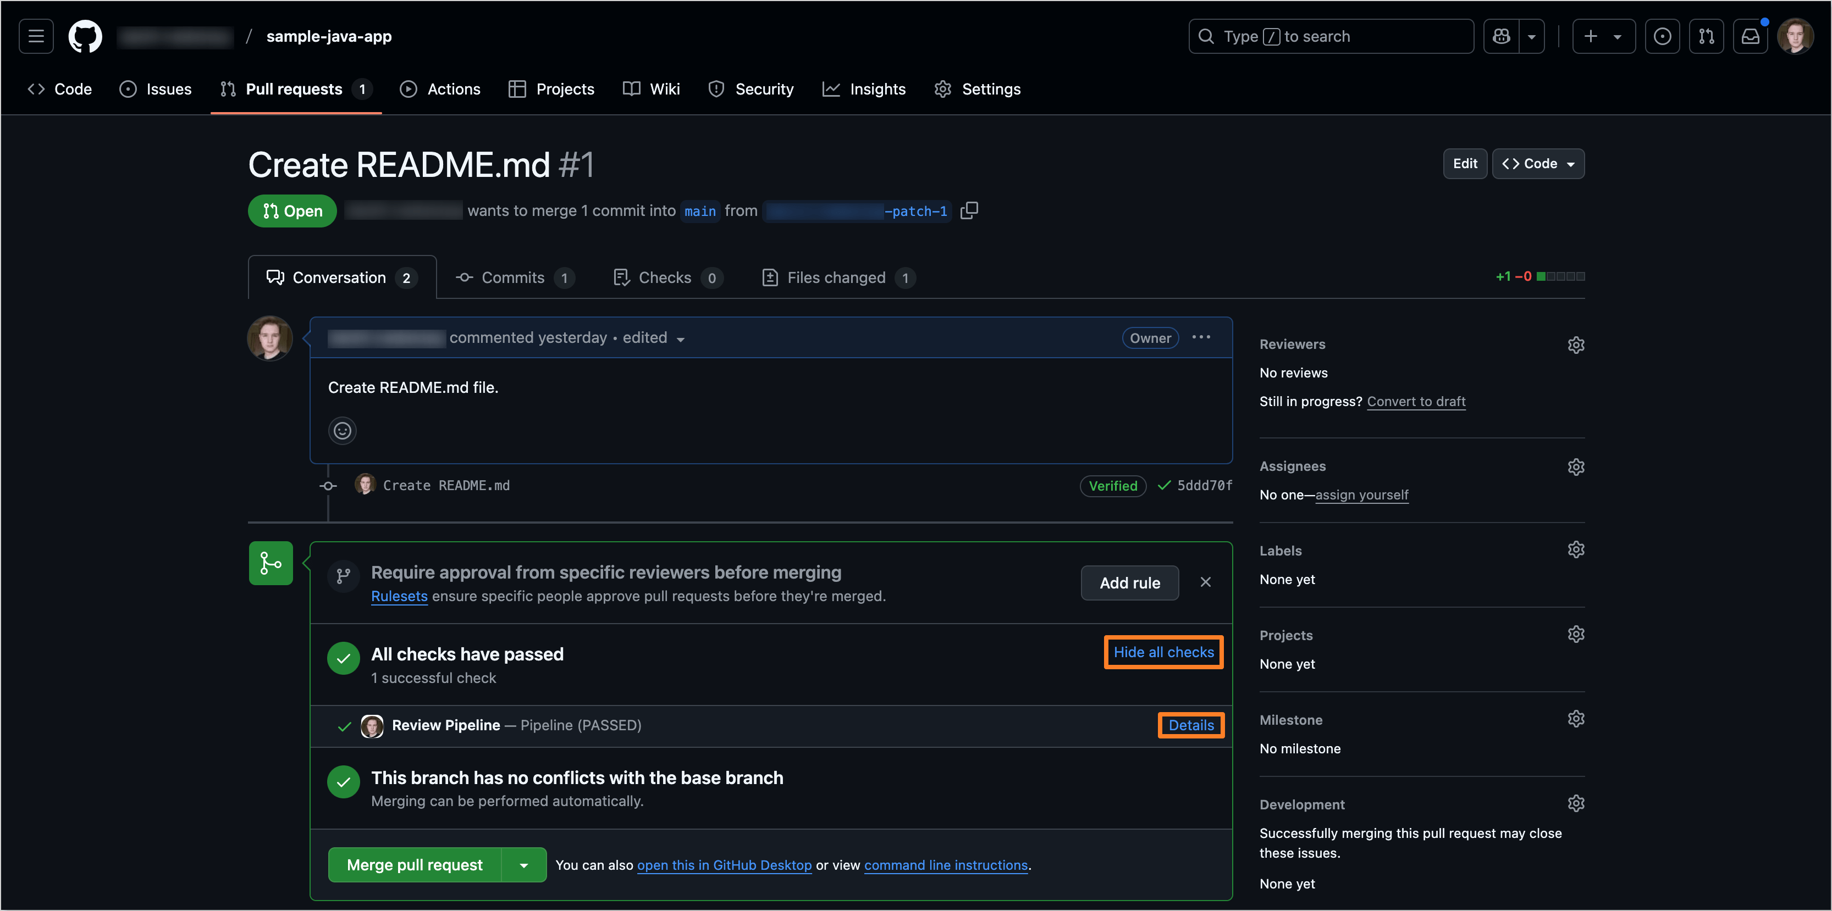The height and width of the screenshot is (911, 1832).
Task: Hide all checks
Action: click(1163, 652)
